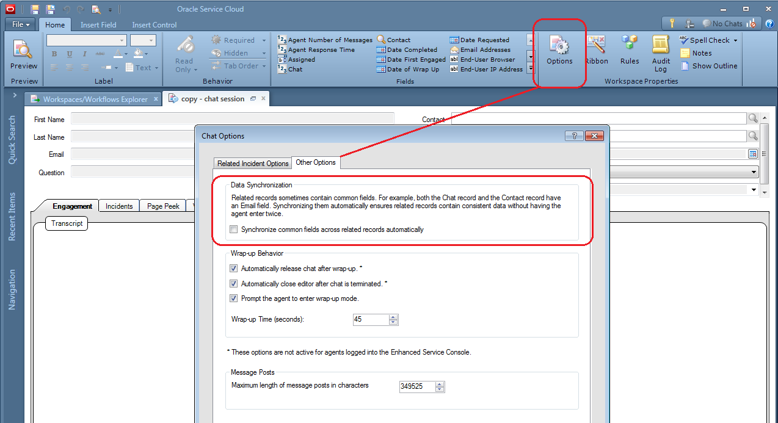Click the agent status icon beside the key

(689, 24)
